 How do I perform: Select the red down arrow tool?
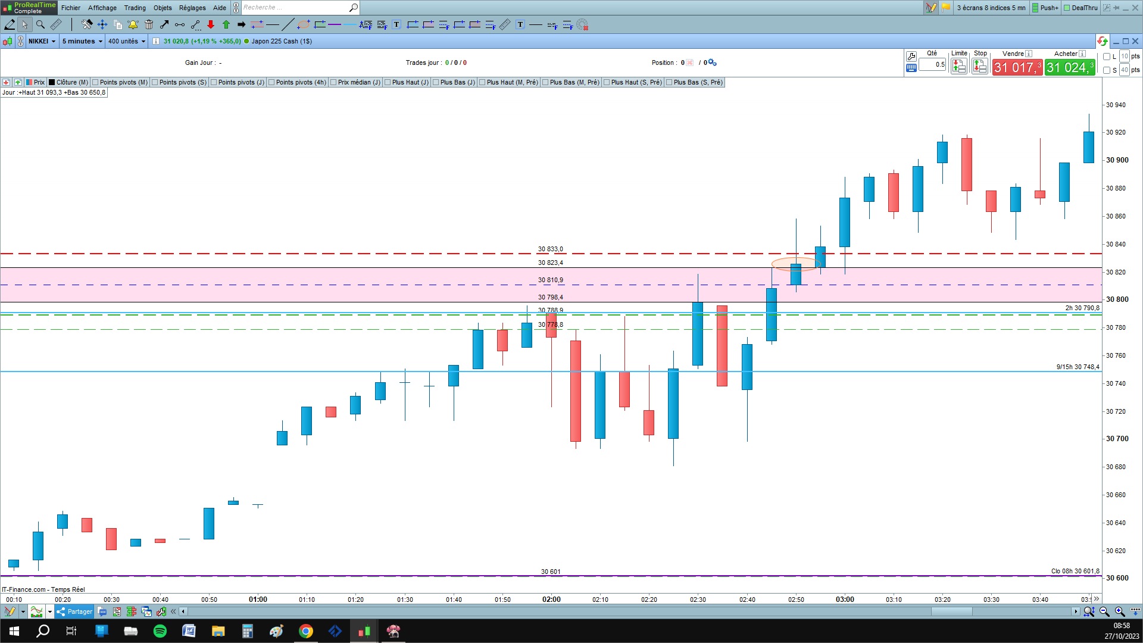click(211, 24)
